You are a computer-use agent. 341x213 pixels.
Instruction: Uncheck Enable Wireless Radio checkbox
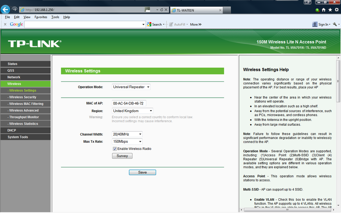[x=114, y=149]
